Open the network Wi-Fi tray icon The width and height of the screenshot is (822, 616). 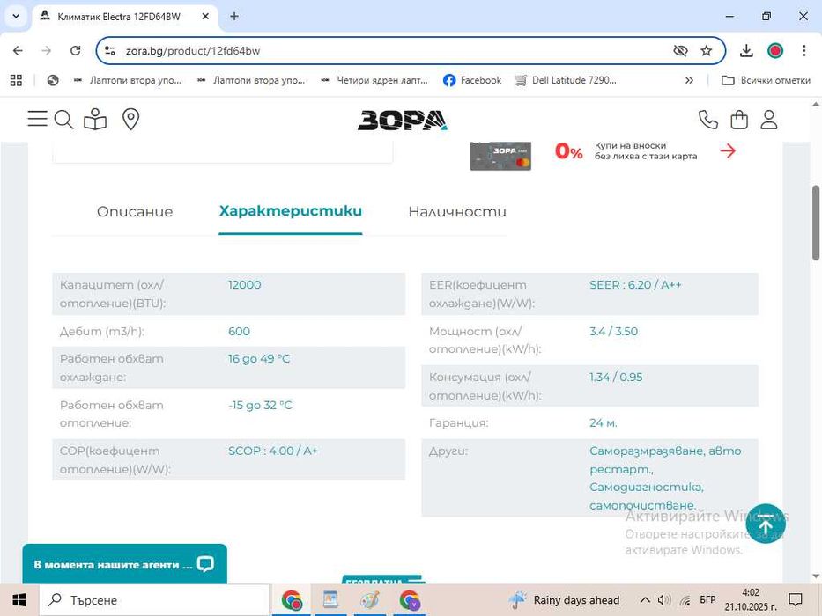coord(685,600)
